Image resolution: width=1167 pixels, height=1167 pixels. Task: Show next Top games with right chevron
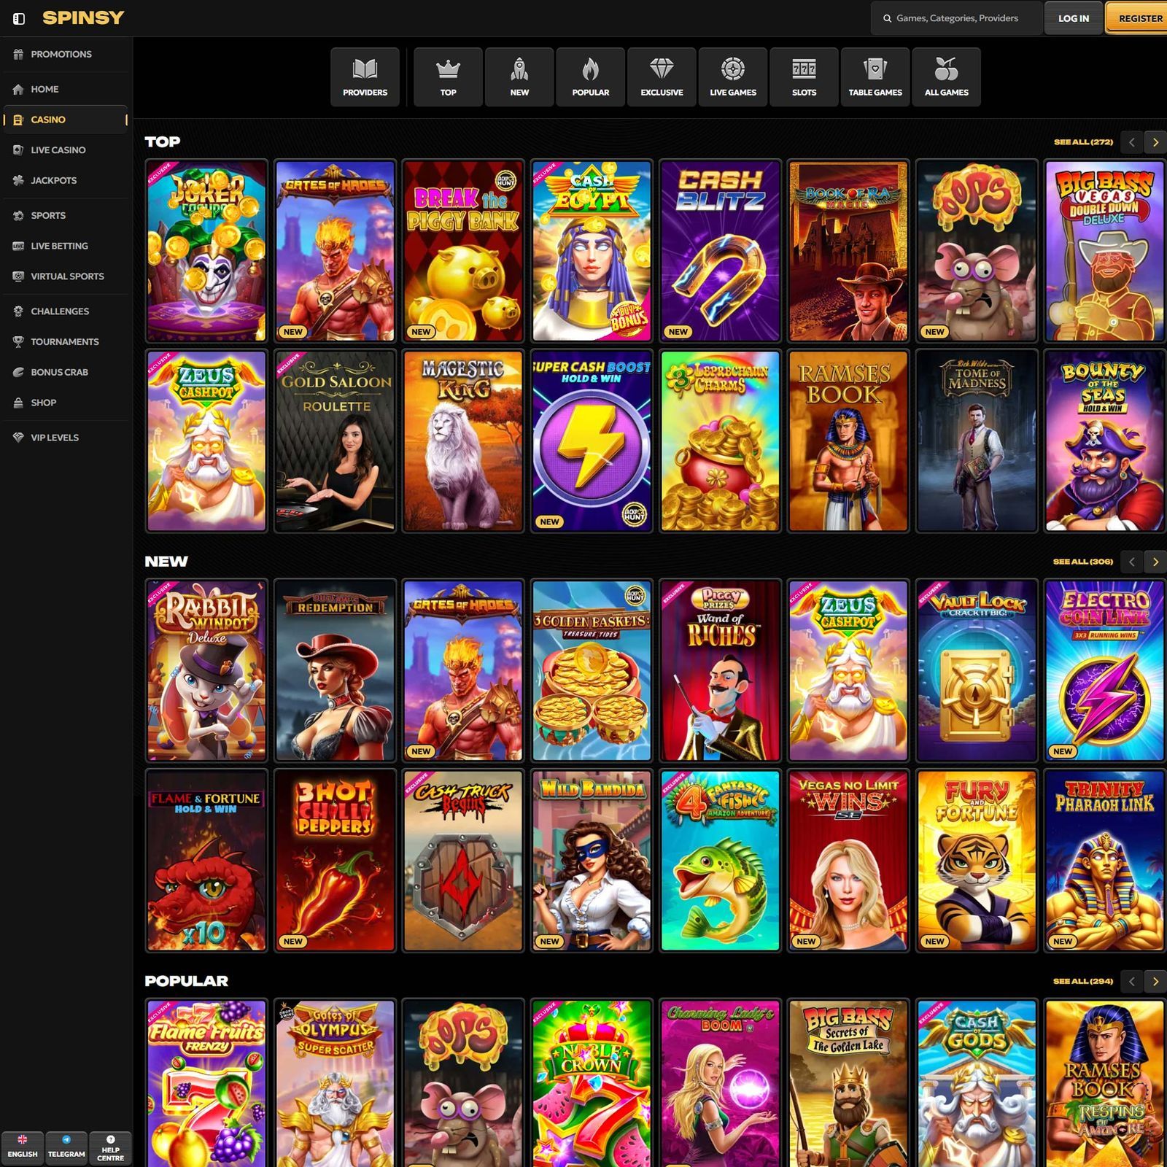tap(1155, 142)
